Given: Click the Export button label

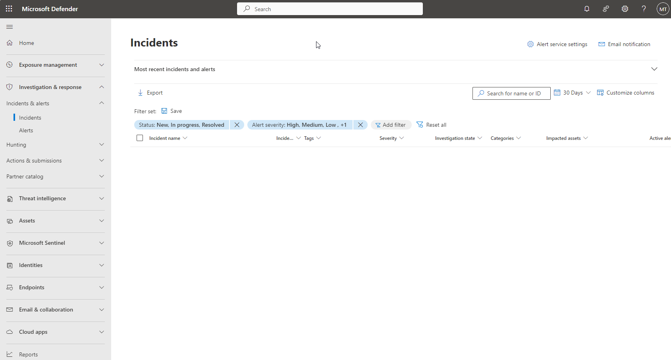Looking at the screenshot, I should click(155, 93).
